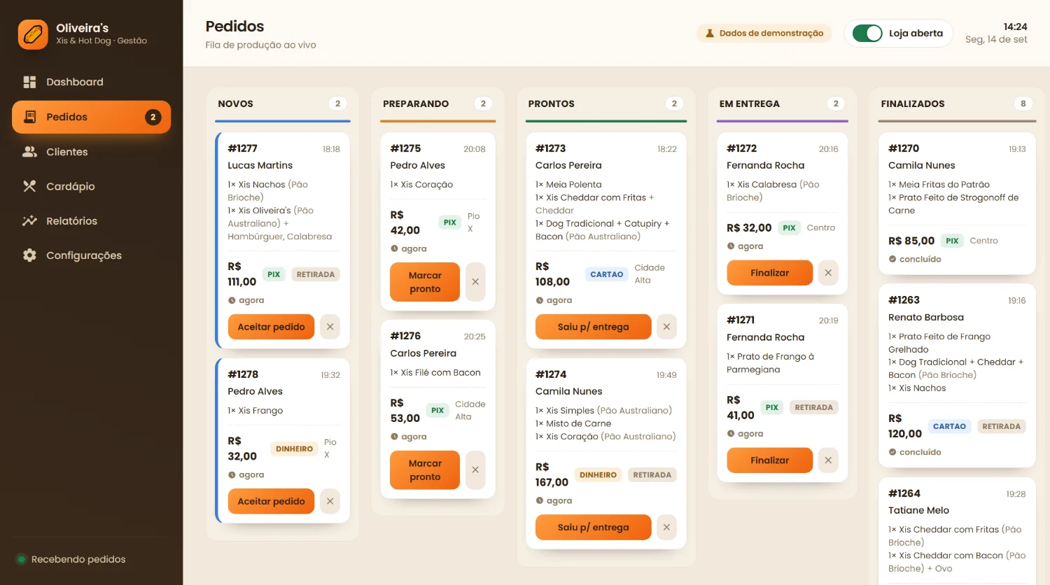Screen dimensions: 1050x585
Task: Click the Relatórios chart icon
Action: pos(29,220)
